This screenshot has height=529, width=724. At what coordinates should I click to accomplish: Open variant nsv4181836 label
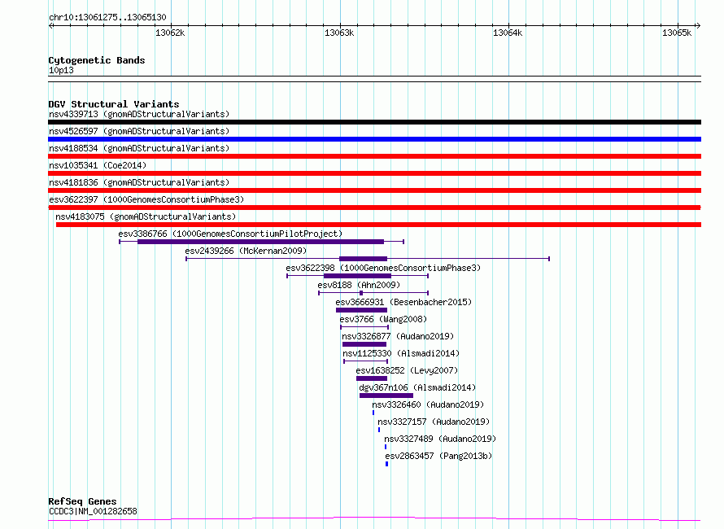(x=139, y=182)
